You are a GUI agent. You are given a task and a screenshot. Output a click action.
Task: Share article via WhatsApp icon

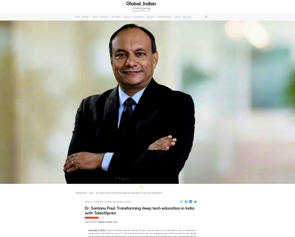pos(181,202)
